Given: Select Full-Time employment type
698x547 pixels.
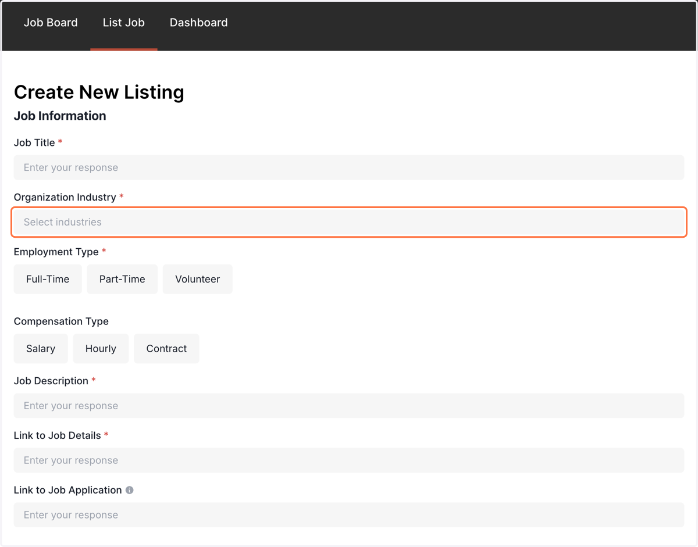Looking at the screenshot, I should pyautogui.click(x=48, y=279).
